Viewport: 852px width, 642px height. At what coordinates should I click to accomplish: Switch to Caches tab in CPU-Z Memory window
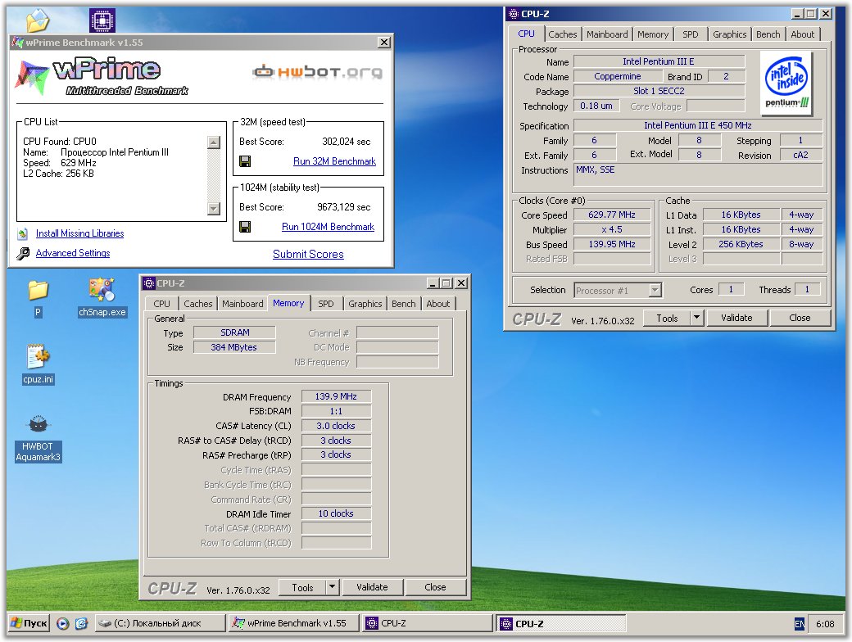pyautogui.click(x=197, y=304)
